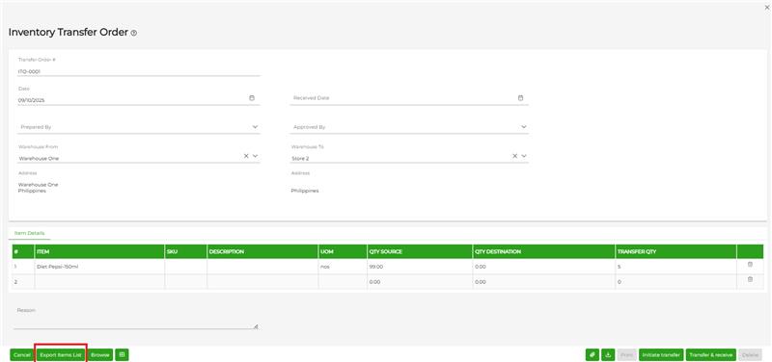Delete row 2 with trash icon
Viewport: 772px width, 362px height.
pos(750,279)
